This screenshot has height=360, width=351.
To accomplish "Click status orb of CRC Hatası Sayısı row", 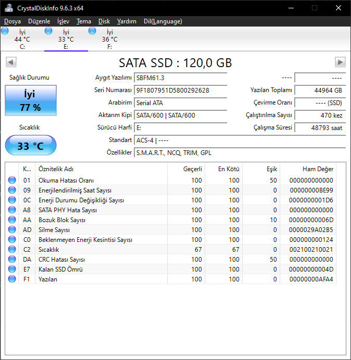I will [x=12, y=259].
